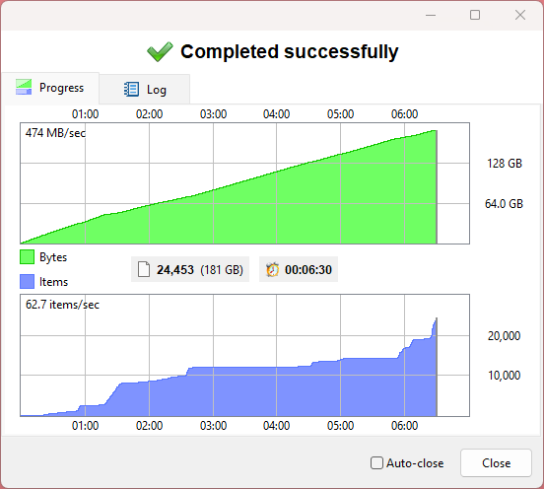Click the Close button
544x489 pixels.
click(496, 463)
